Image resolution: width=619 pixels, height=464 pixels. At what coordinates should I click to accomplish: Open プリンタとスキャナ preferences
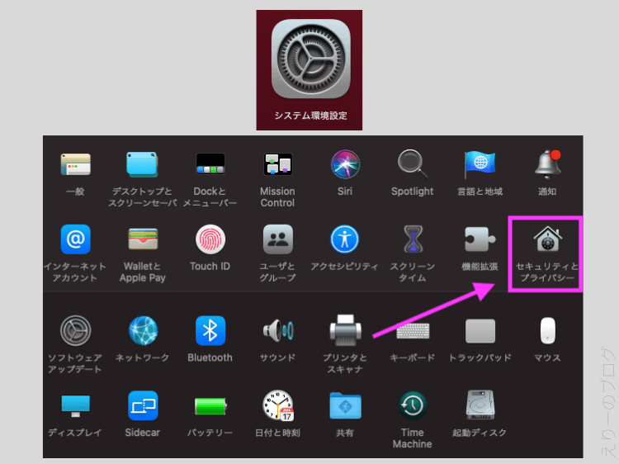tap(346, 330)
